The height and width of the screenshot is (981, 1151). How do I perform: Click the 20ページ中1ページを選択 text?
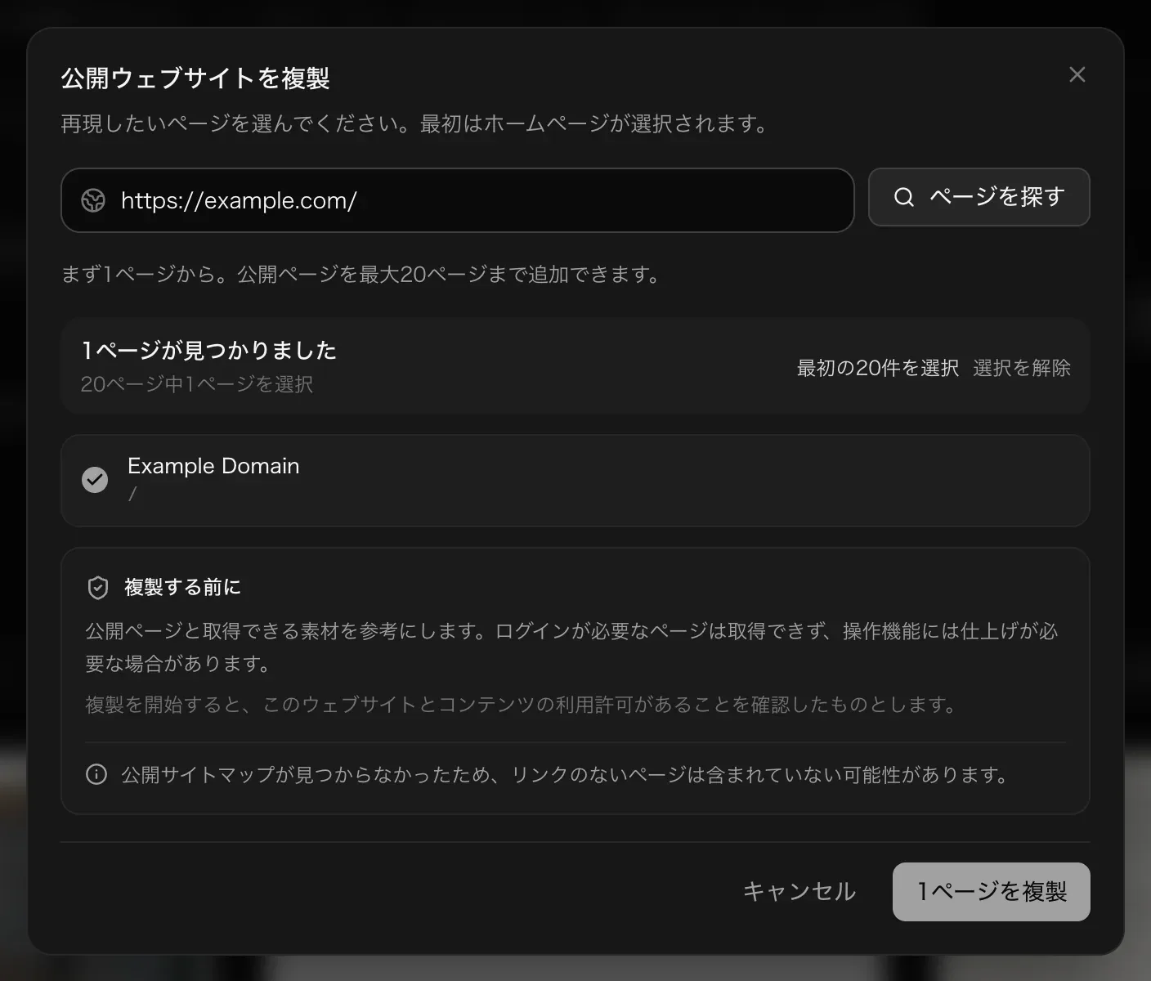(x=197, y=384)
